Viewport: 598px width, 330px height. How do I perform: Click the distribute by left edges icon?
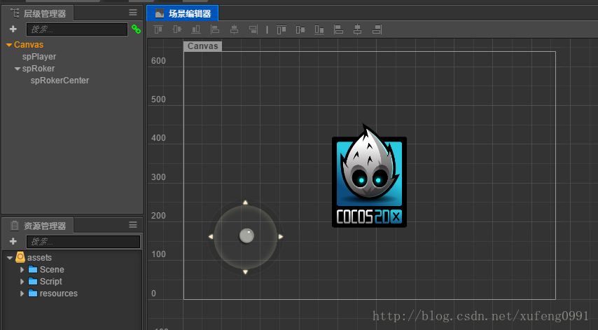338,29
